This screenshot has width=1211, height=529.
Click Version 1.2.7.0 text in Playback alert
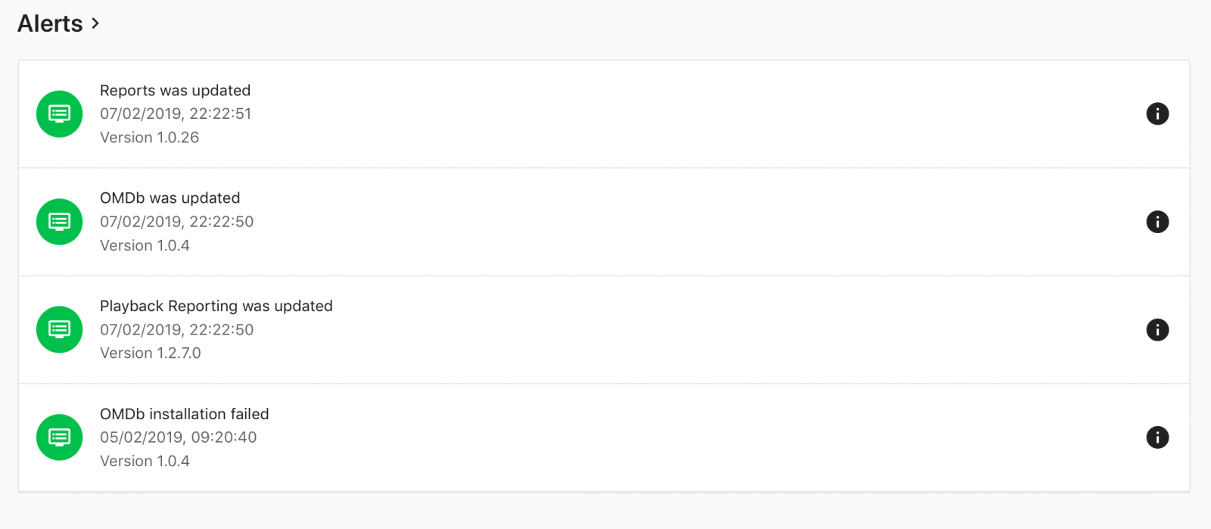pyautogui.click(x=150, y=353)
